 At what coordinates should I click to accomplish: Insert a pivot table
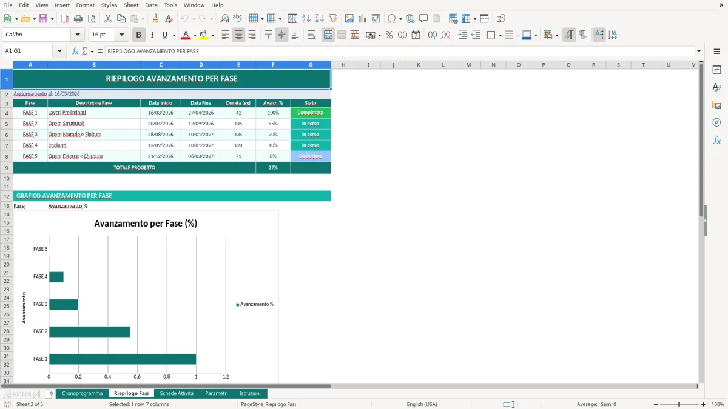coord(376,19)
